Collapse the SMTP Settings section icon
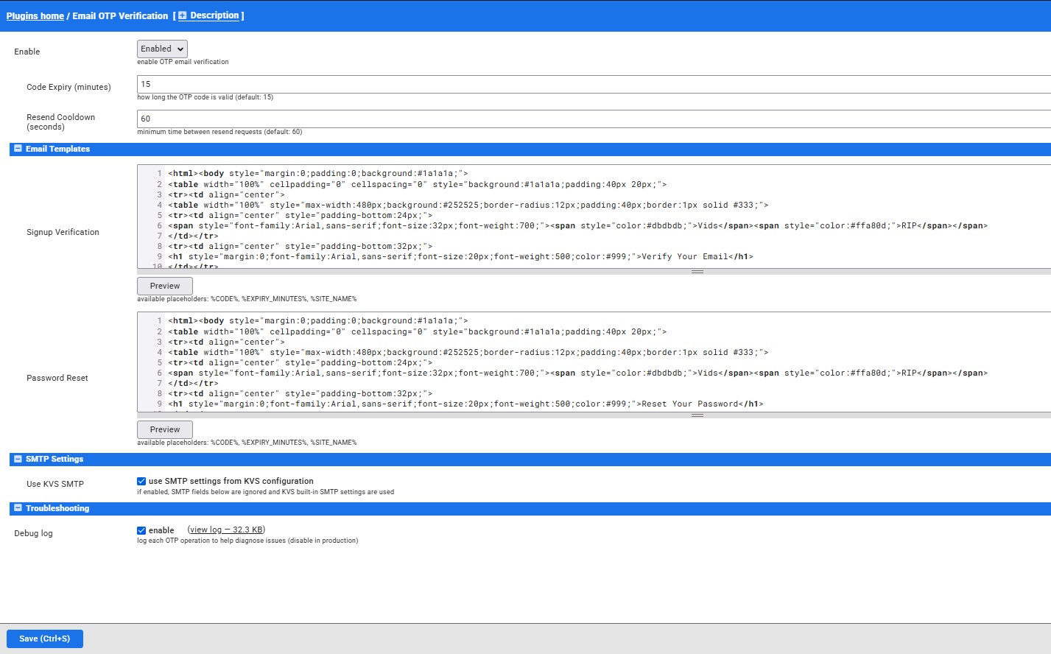 [x=18, y=459]
